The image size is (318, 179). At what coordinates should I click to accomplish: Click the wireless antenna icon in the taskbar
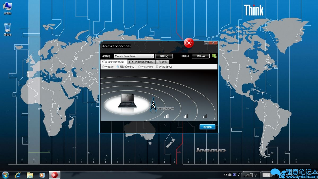click(x=255, y=175)
